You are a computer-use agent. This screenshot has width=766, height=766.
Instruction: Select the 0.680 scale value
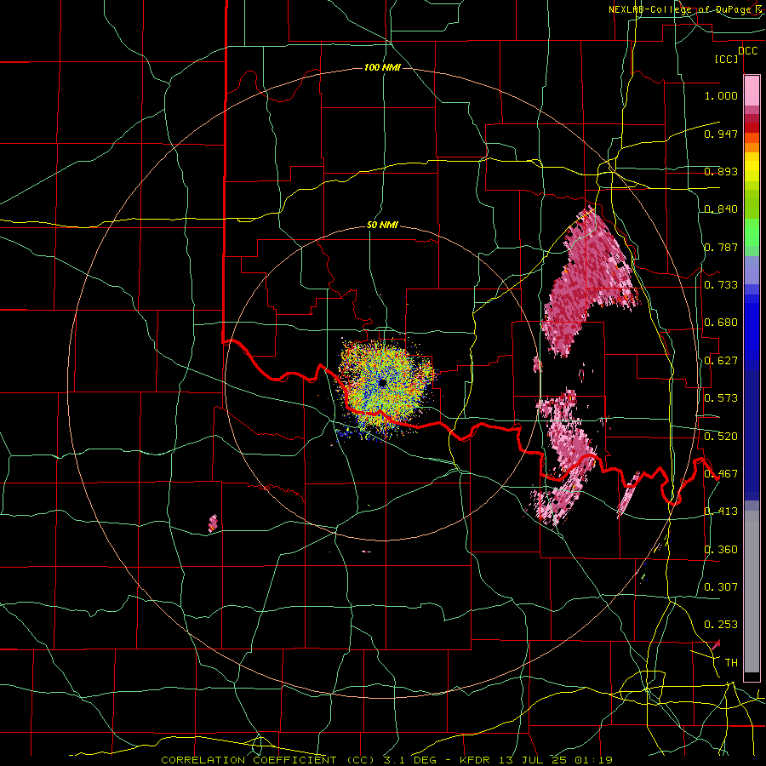pyautogui.click(x=721, y=323)
